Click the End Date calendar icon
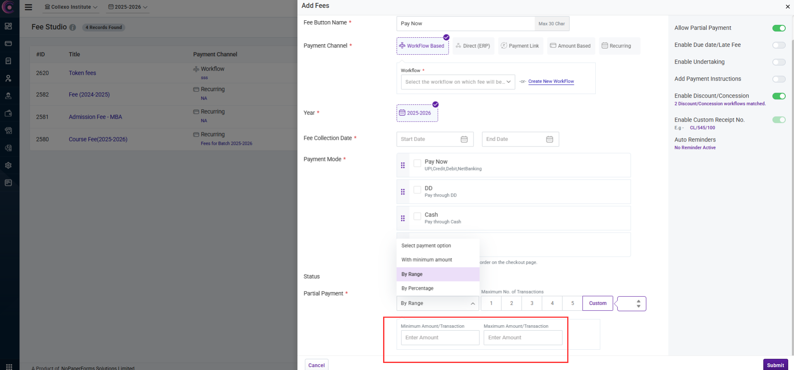The width and height of the screenshot is (794, 370). tap(549, 139)
